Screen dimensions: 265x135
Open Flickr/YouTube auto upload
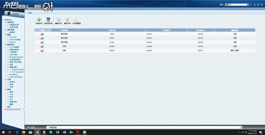pos(18,70)
